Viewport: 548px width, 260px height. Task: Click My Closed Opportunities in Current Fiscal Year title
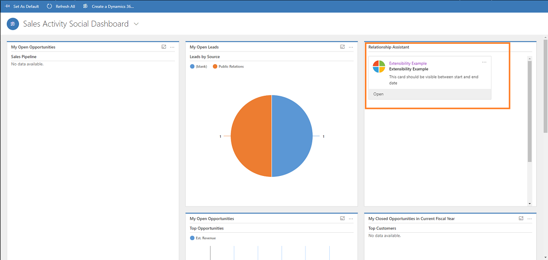tap(411, 219)
